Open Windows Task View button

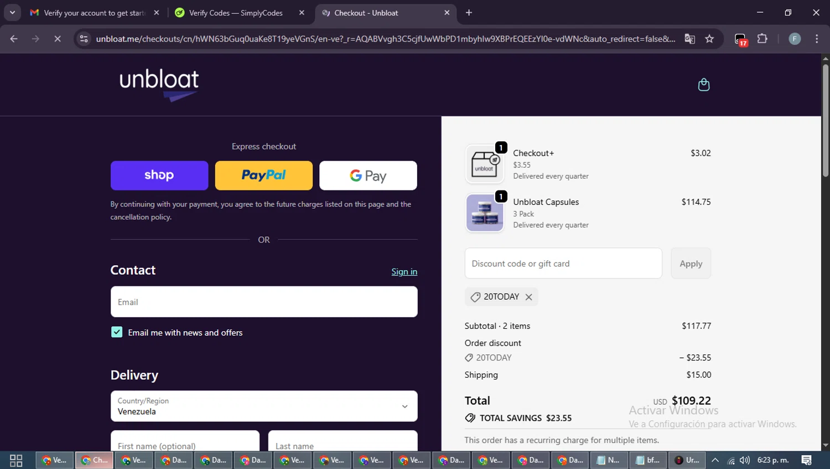pos(16,460)
